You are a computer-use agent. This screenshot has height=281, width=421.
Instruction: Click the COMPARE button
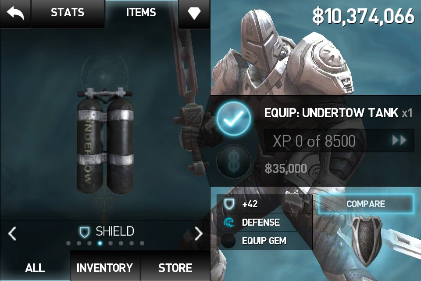pos(366,204)
